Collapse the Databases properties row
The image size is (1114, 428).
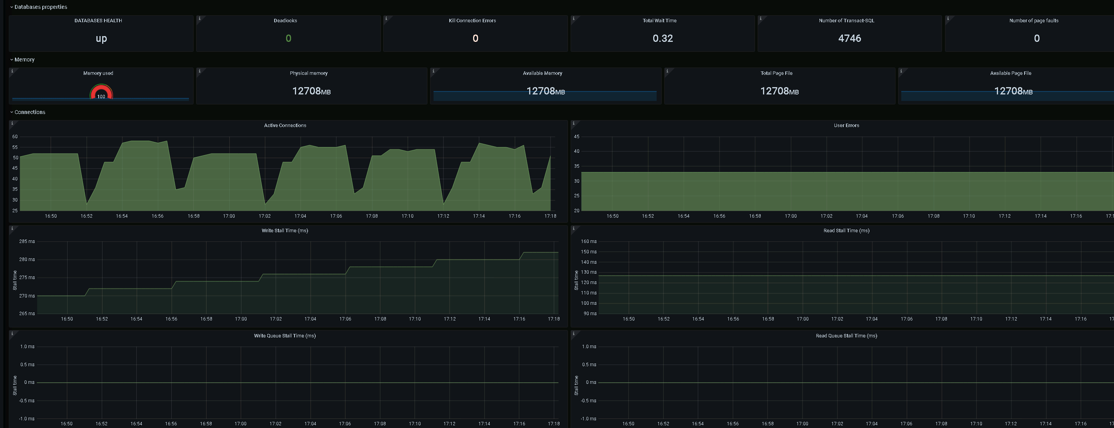(38, 7)
